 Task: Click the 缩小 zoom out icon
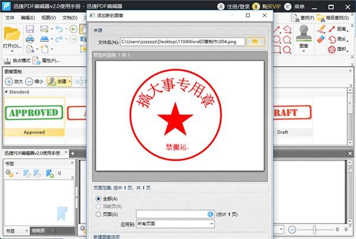[29, 81]
